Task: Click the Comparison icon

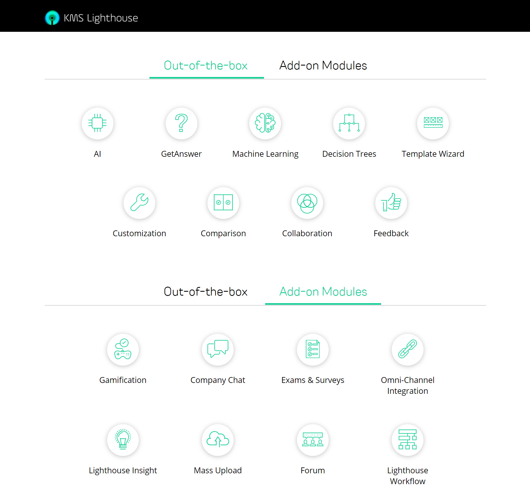Action: click(x=223, y=203)
